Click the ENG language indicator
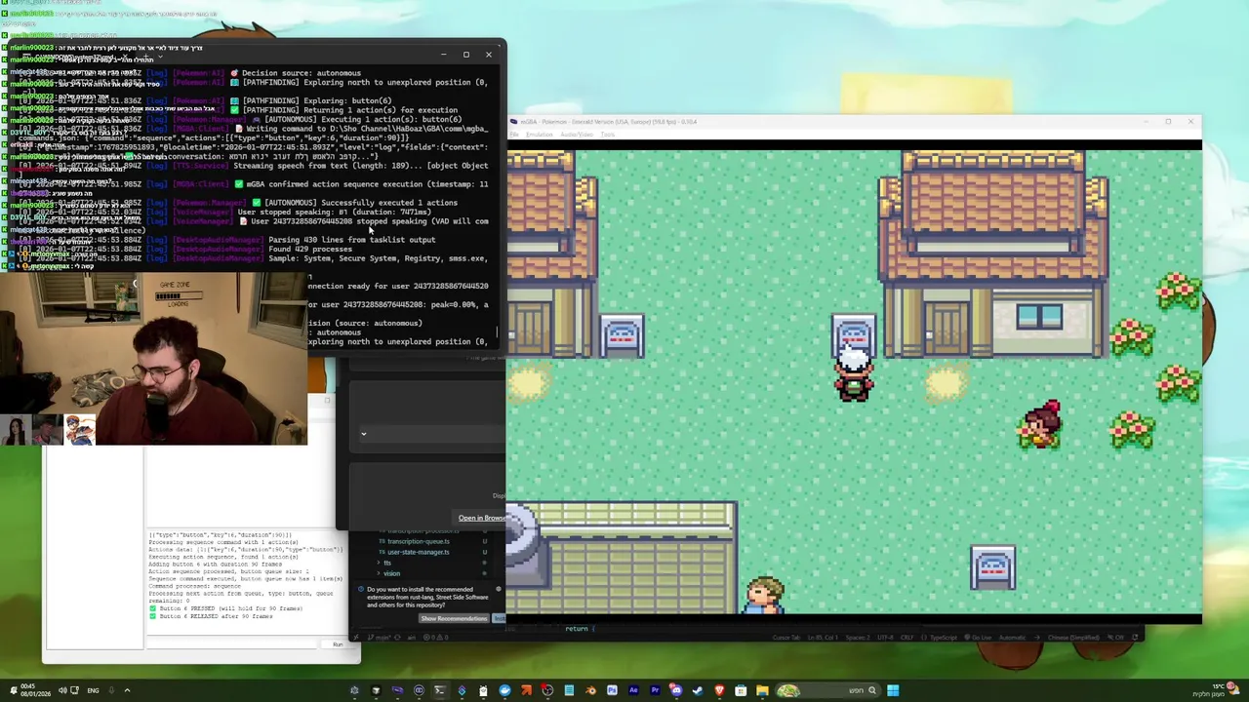This screenshot has width=1249, height=702. click(x=93, y=690)
